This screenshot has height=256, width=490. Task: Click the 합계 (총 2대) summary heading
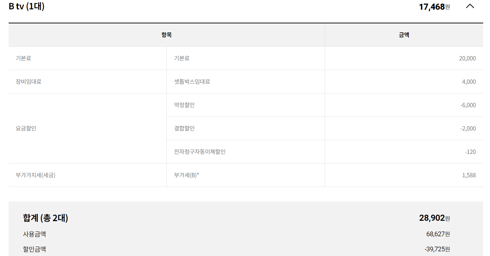click(x=45, y=218)
